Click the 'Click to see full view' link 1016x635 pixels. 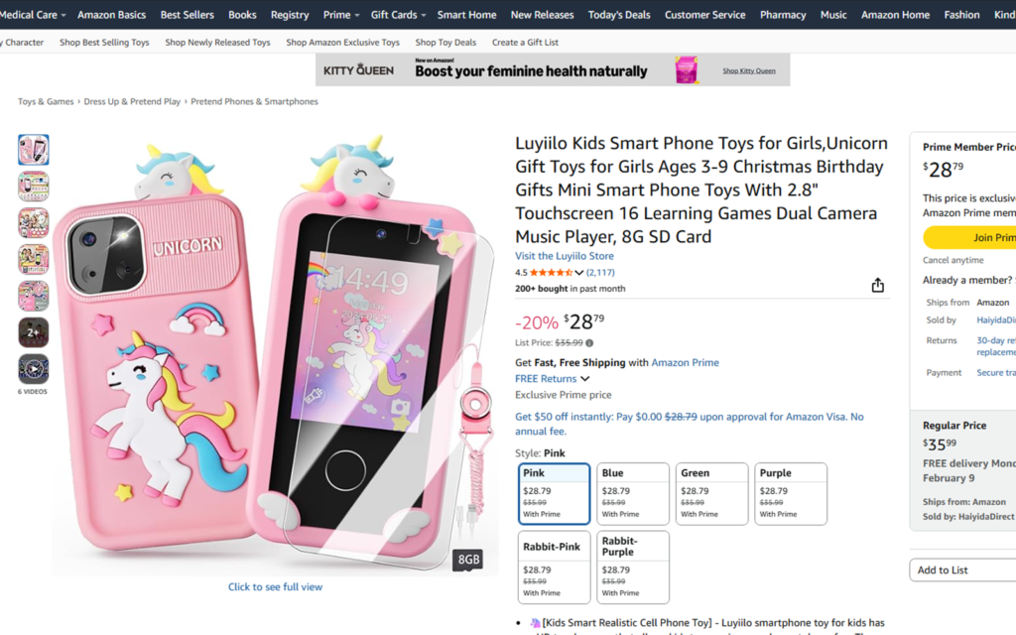coord(275,586)
